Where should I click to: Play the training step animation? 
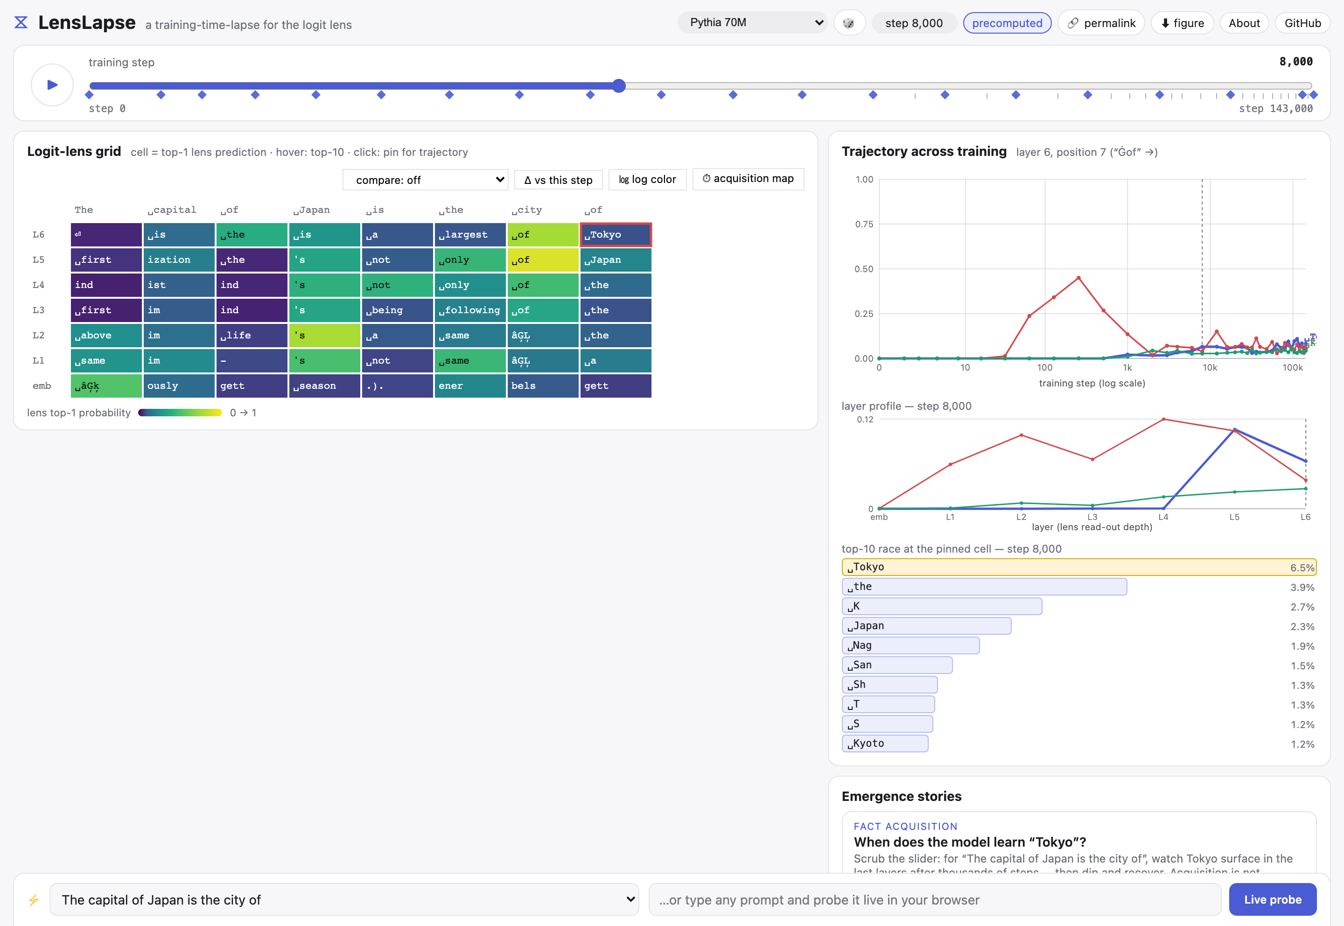click(52, 84)
